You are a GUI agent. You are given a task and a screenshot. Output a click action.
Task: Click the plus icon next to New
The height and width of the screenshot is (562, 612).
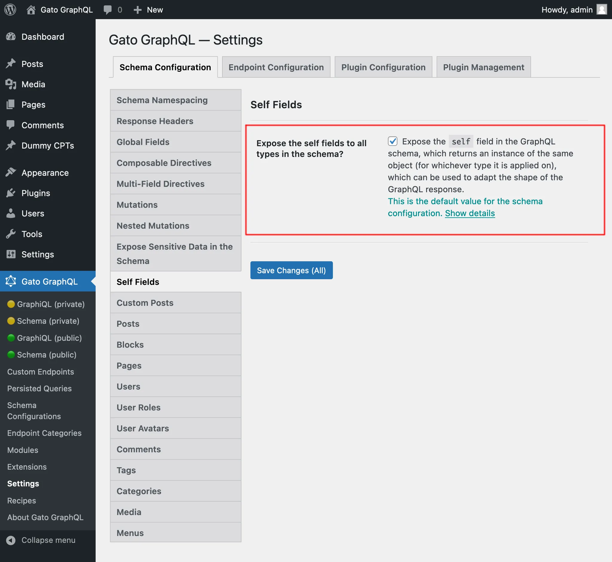tap(137, 10)
